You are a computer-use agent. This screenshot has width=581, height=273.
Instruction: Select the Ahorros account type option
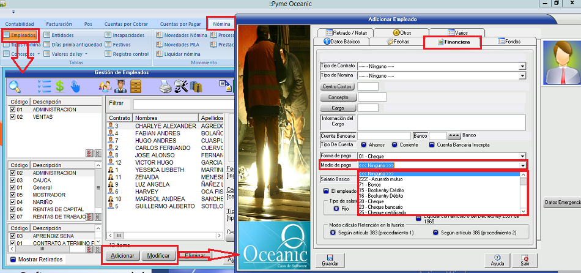[x=364, y=145]
